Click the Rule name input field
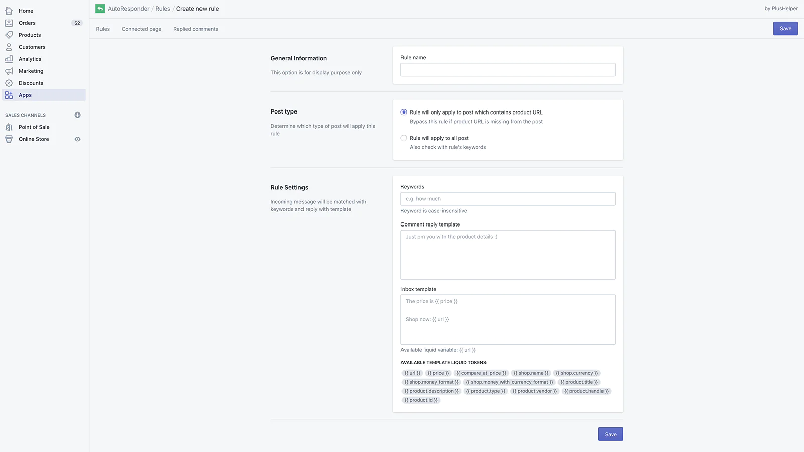This screenshot has height=452, width=804. (x=508, y=70)
